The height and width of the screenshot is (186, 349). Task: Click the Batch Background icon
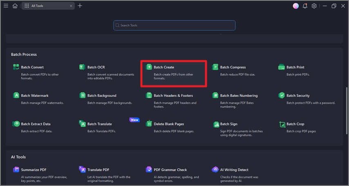pos(83,95)
